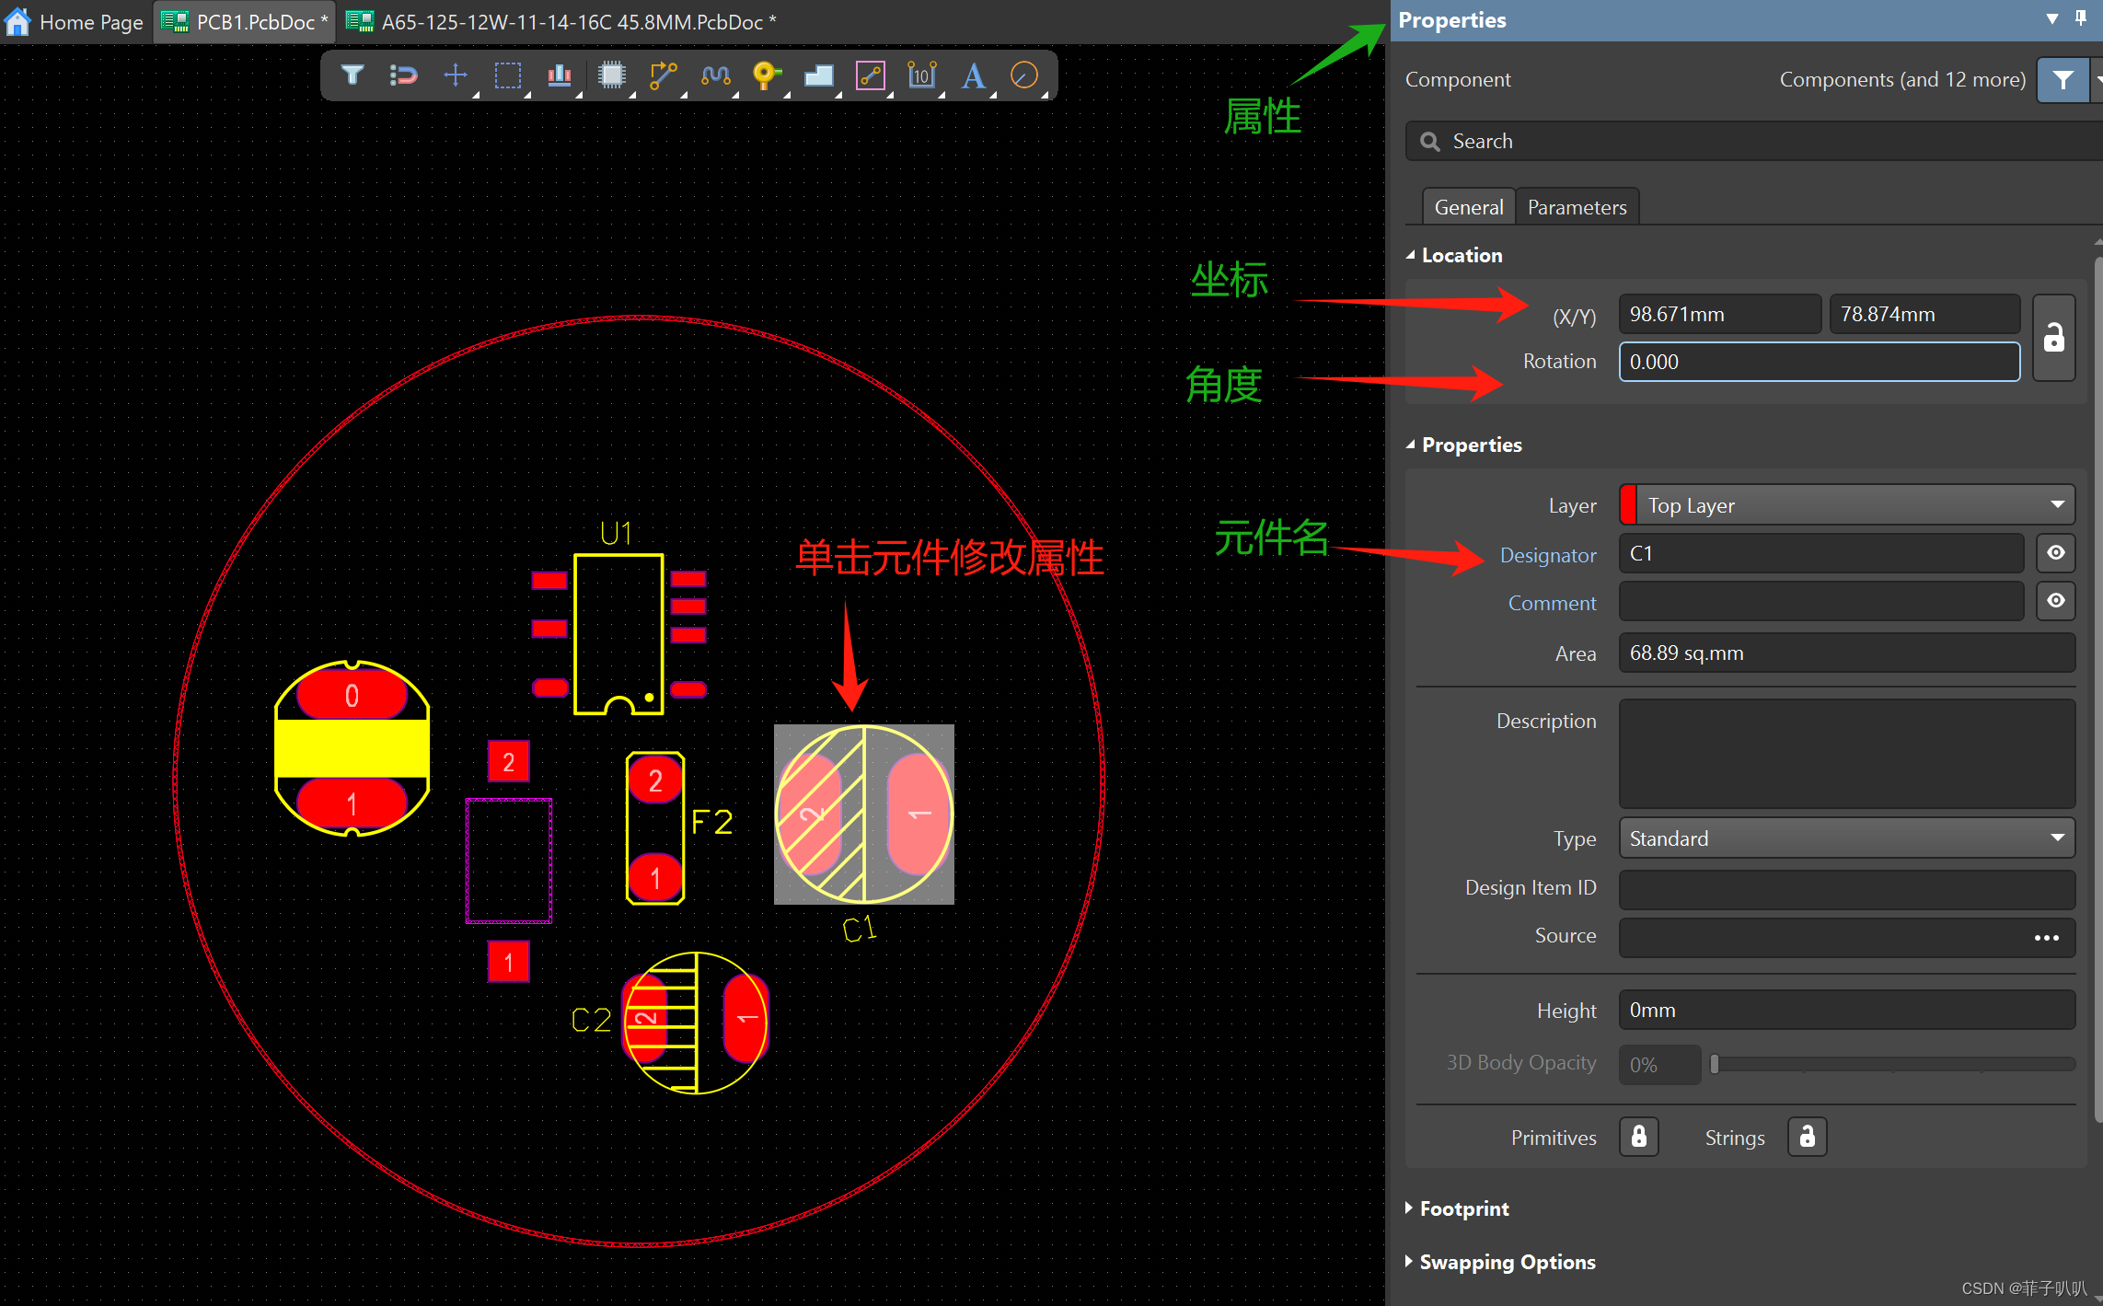Image resolution: width=2103 pixels, height=1306 pixels.
Task: Expand the Footprint section
Action: coord(1463,1208)
